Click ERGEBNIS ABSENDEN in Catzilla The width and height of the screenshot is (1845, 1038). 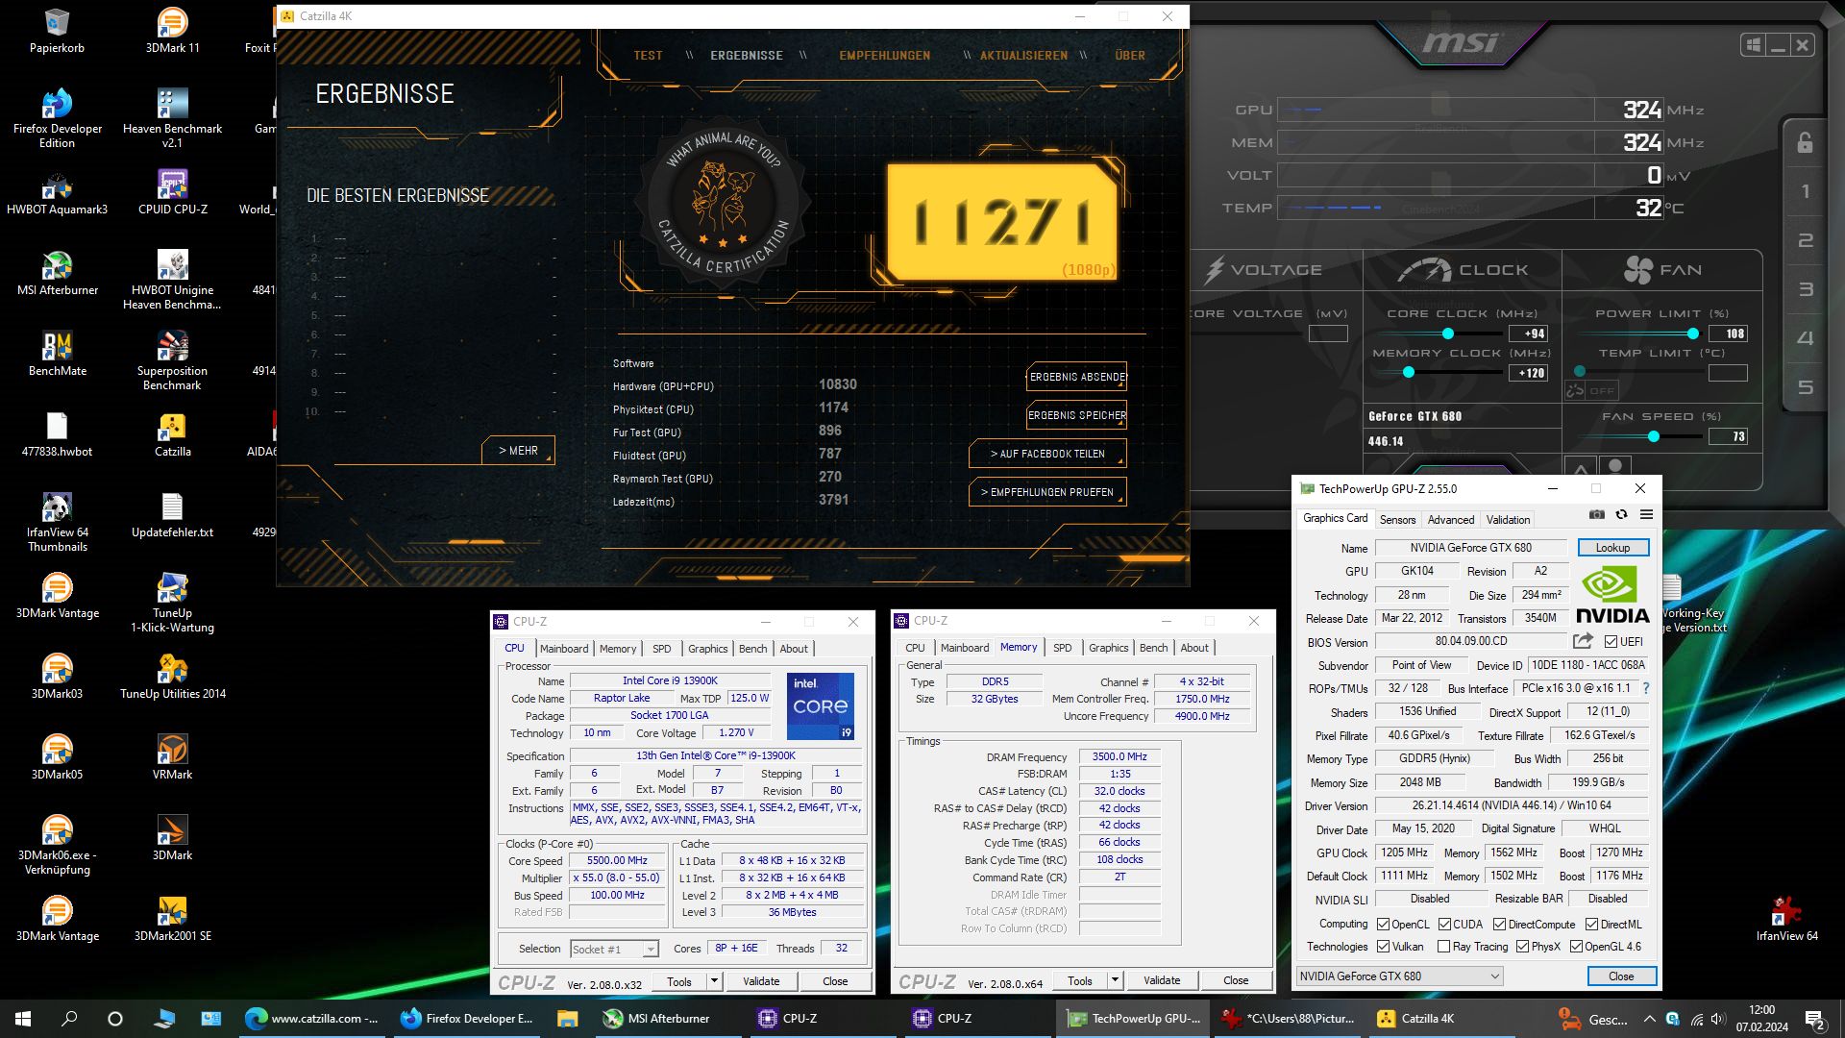[x=1076, y=377]
